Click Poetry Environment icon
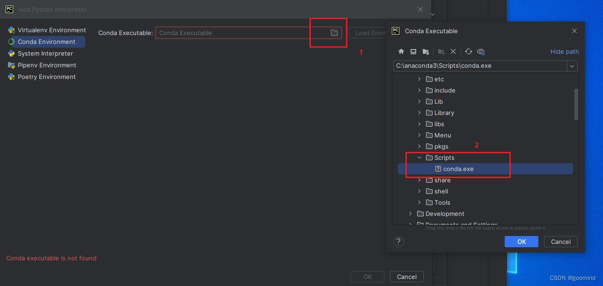603x286 pixels. [11, 77]
